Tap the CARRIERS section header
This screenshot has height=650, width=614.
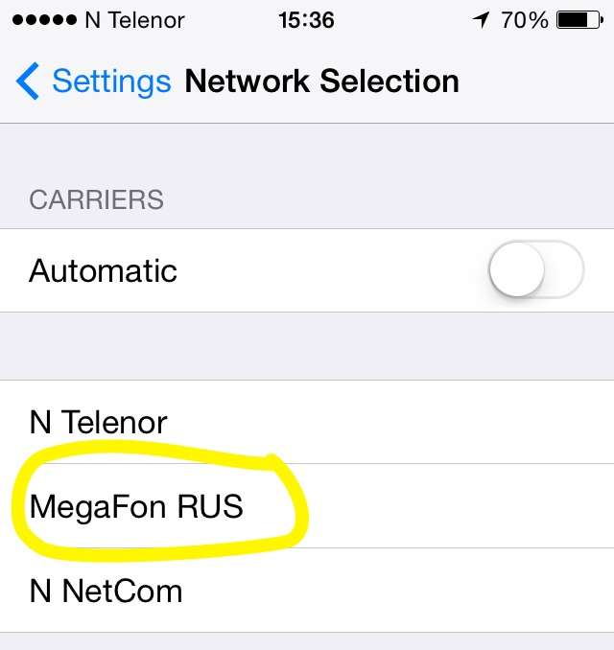pos(96,199)
